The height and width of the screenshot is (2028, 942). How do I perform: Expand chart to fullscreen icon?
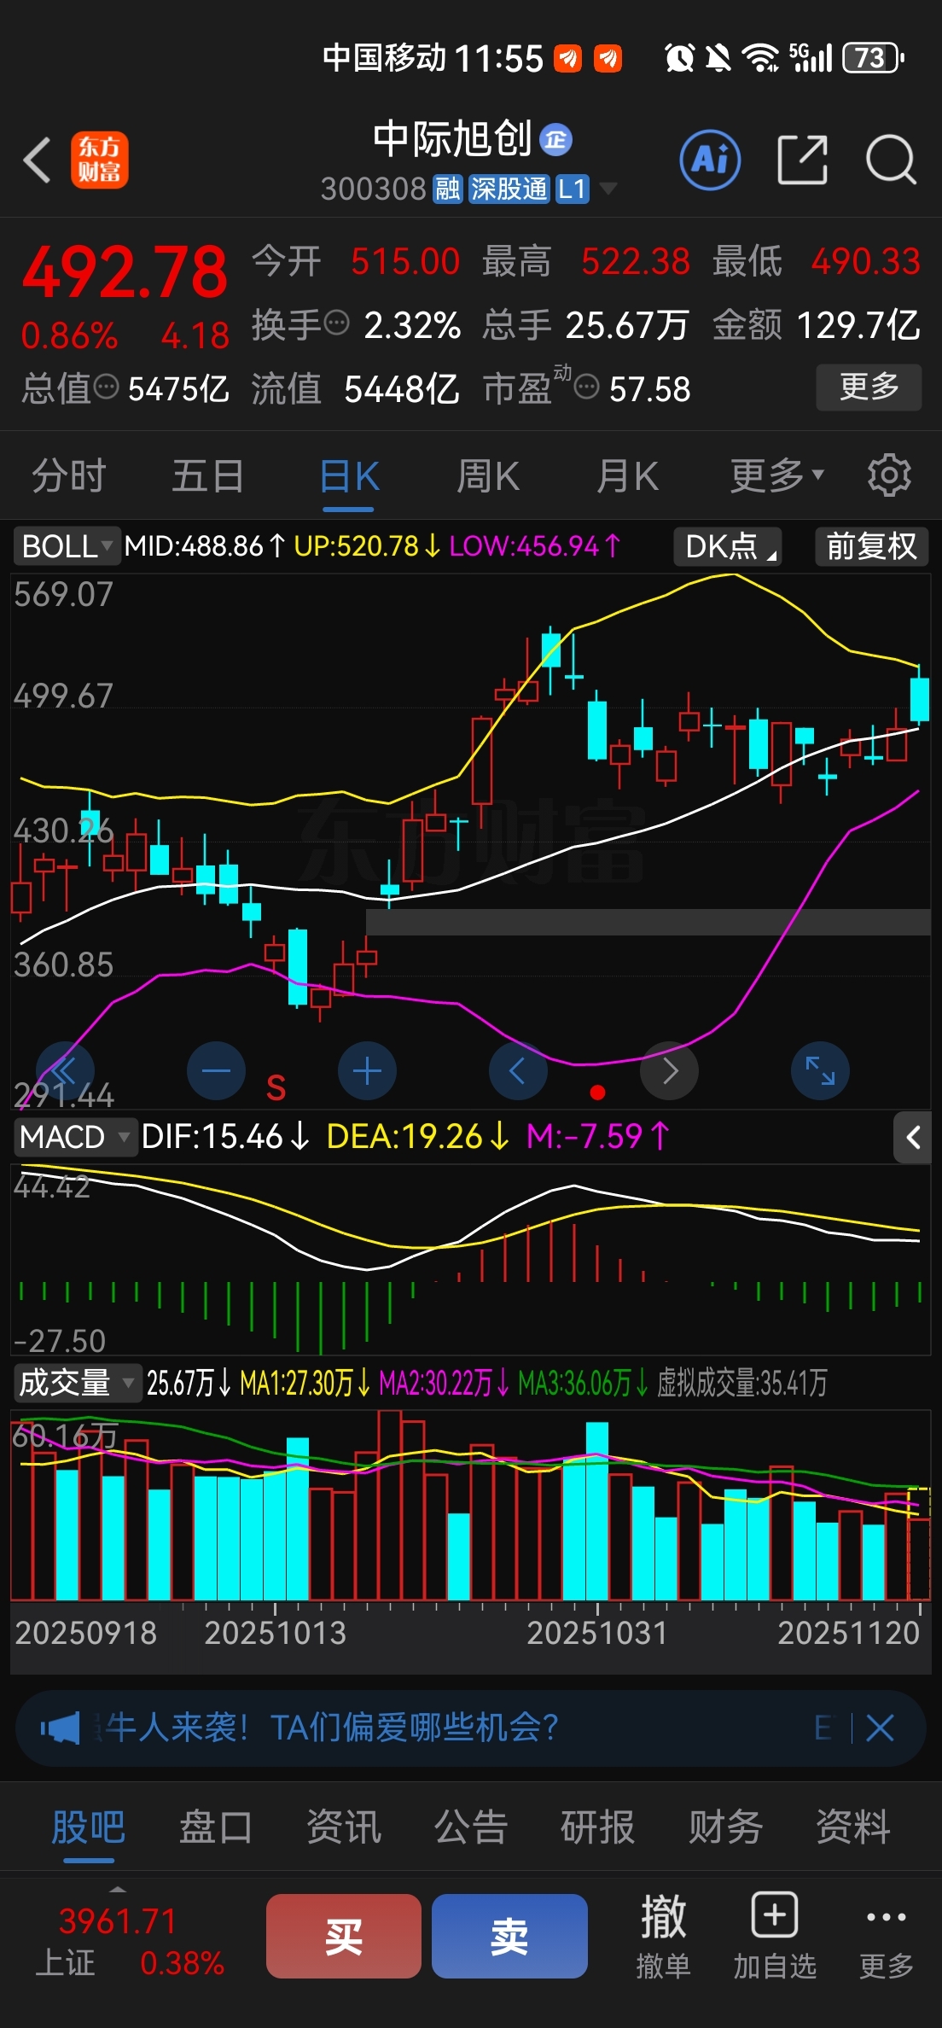click(820, 1070)
